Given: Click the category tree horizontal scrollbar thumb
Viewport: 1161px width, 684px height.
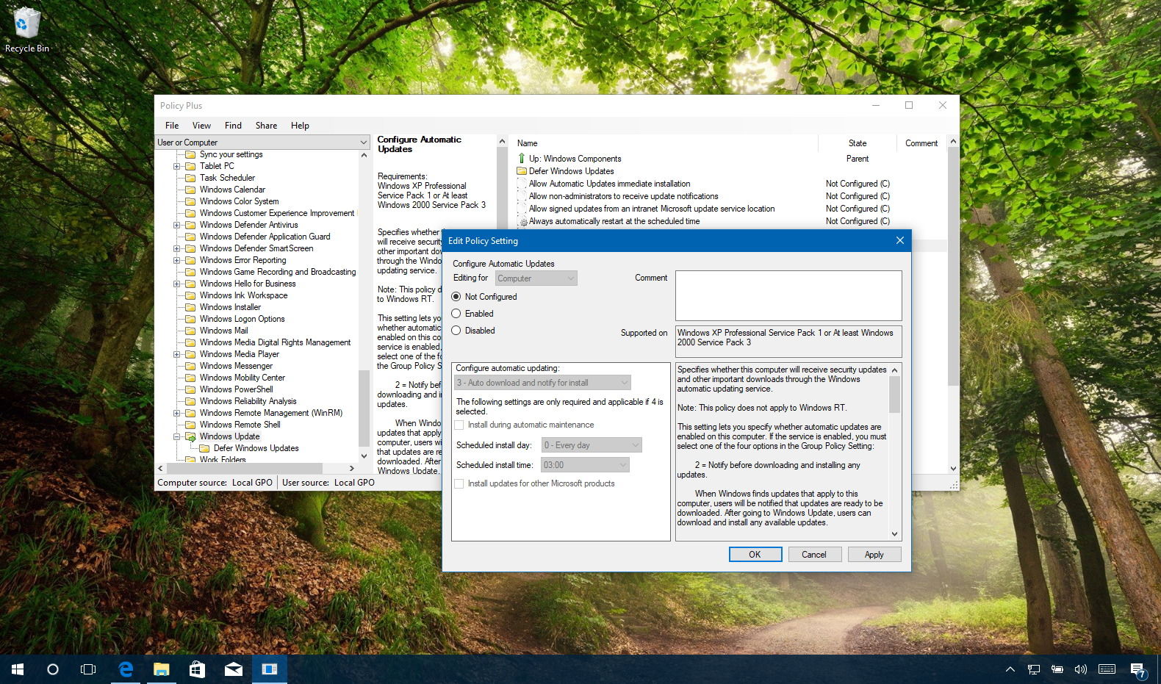Looking at the screenshot, I should (245, 468).
